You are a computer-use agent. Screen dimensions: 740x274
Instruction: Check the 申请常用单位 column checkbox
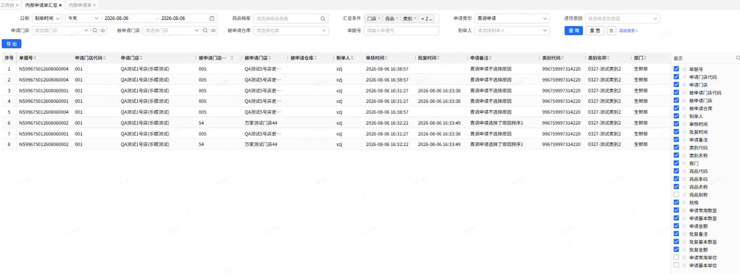click(x=676, y=257)
